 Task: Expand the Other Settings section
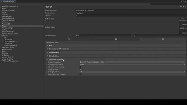(116, 56)
